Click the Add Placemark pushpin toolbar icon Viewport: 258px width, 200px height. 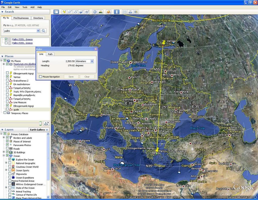coord(64,12)
